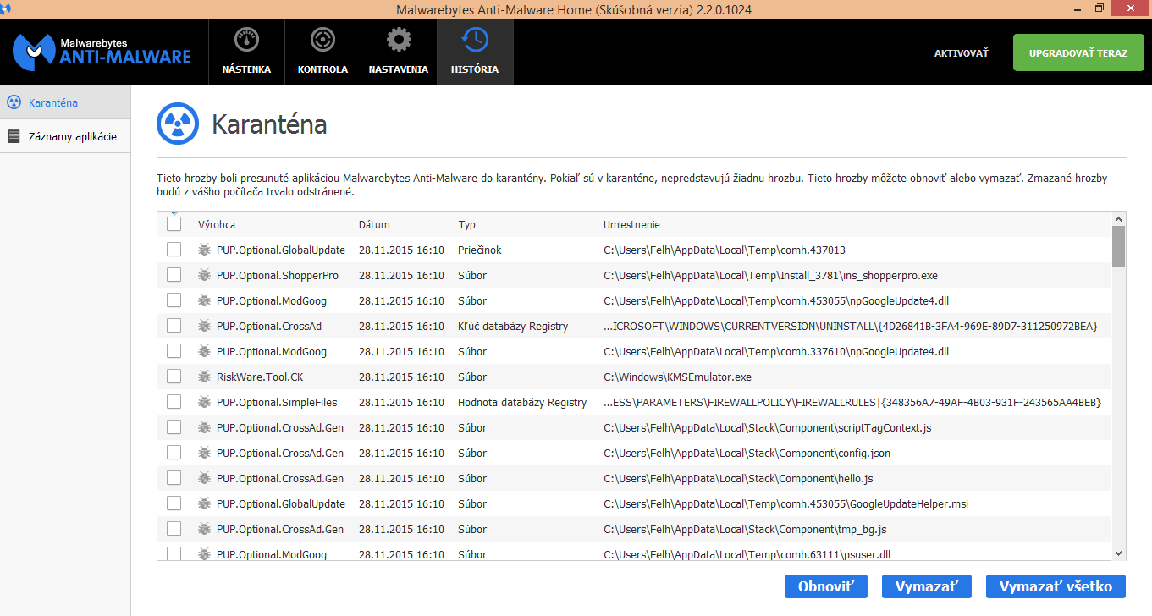
Task: Open the Nastavenia gear icon
Action: click(399, 40)
